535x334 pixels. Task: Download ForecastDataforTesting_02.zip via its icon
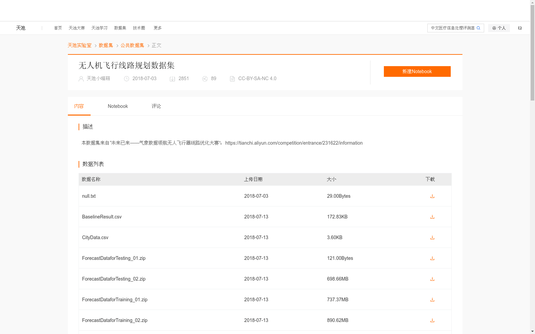pos(432,279)
